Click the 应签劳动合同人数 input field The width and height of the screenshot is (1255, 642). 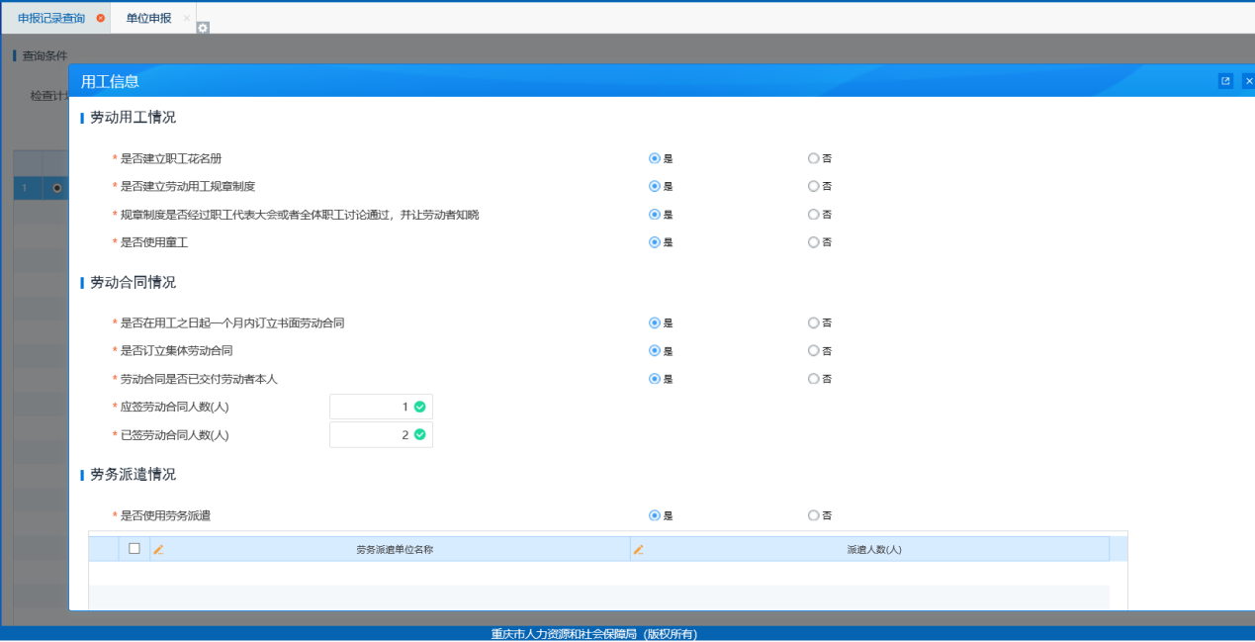tap(381, 407)
